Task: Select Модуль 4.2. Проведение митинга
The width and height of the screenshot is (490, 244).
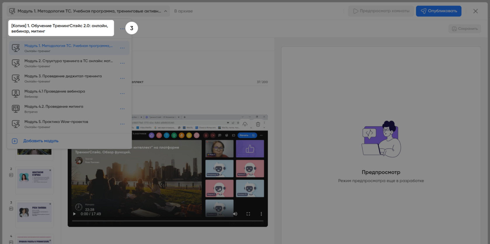Action: pyautogui.click(x=54, y=107)
